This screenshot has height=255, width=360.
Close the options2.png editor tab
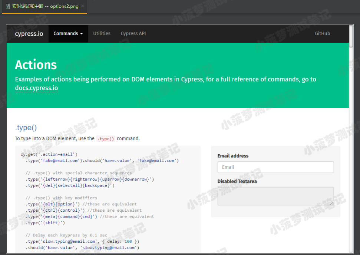(83, 6)
